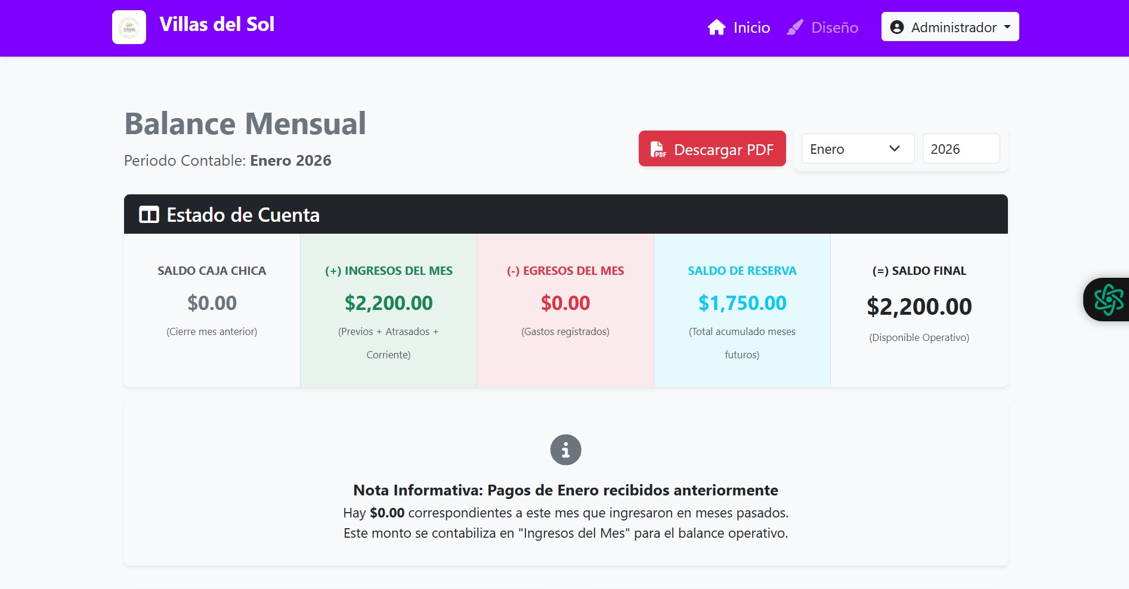Click the info circle icon above Nota Informativa

click(565, 449)
